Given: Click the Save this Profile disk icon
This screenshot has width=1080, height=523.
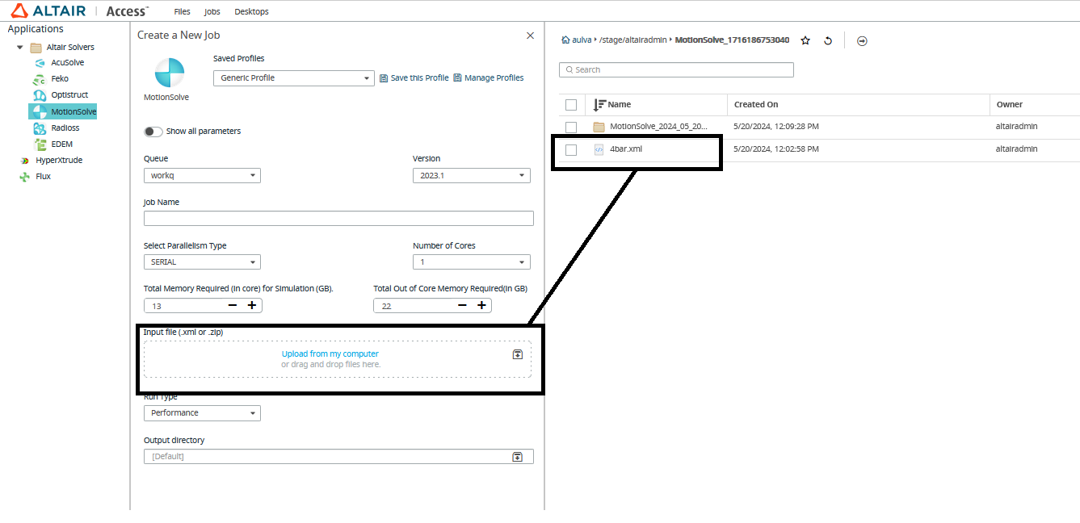Looking at the screenshot, I should [x=384, y=77].
